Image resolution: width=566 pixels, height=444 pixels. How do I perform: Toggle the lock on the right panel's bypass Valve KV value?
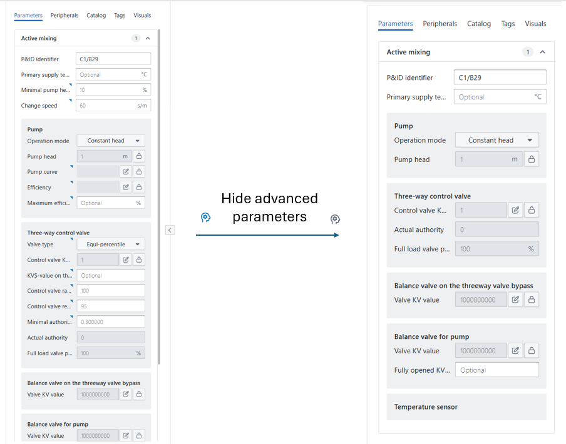(x=532, y=300)
